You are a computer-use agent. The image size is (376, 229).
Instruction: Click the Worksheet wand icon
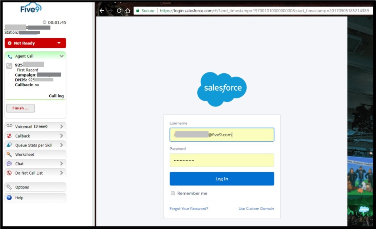pyautogui.click(x=9, y=154)
